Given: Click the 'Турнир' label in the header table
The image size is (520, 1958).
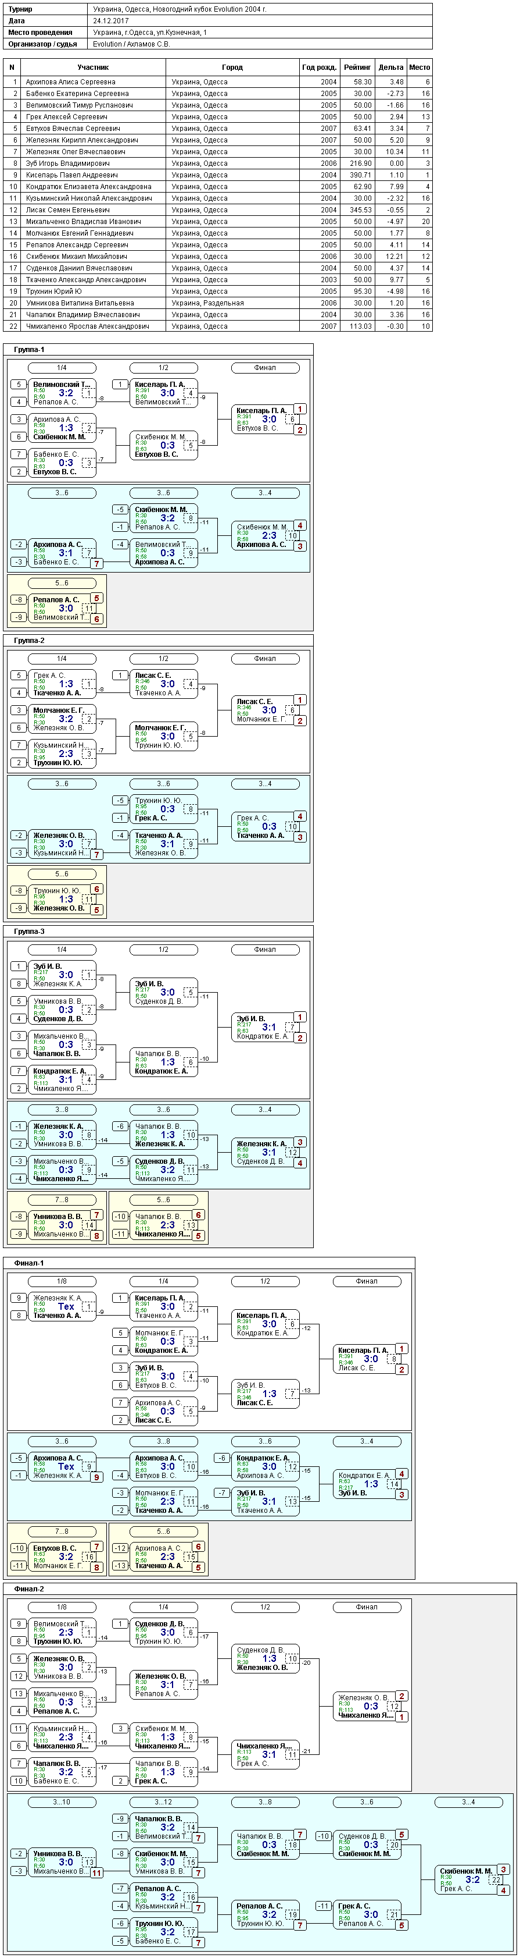Looking at the screenshot, I should tap(20, 9).
